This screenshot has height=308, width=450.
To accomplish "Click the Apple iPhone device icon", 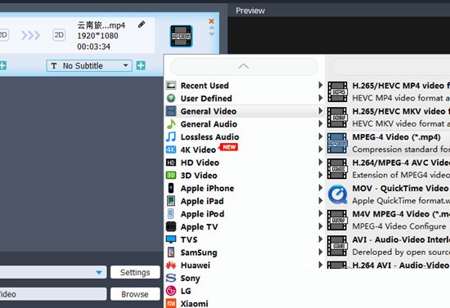I will [171, 188].
